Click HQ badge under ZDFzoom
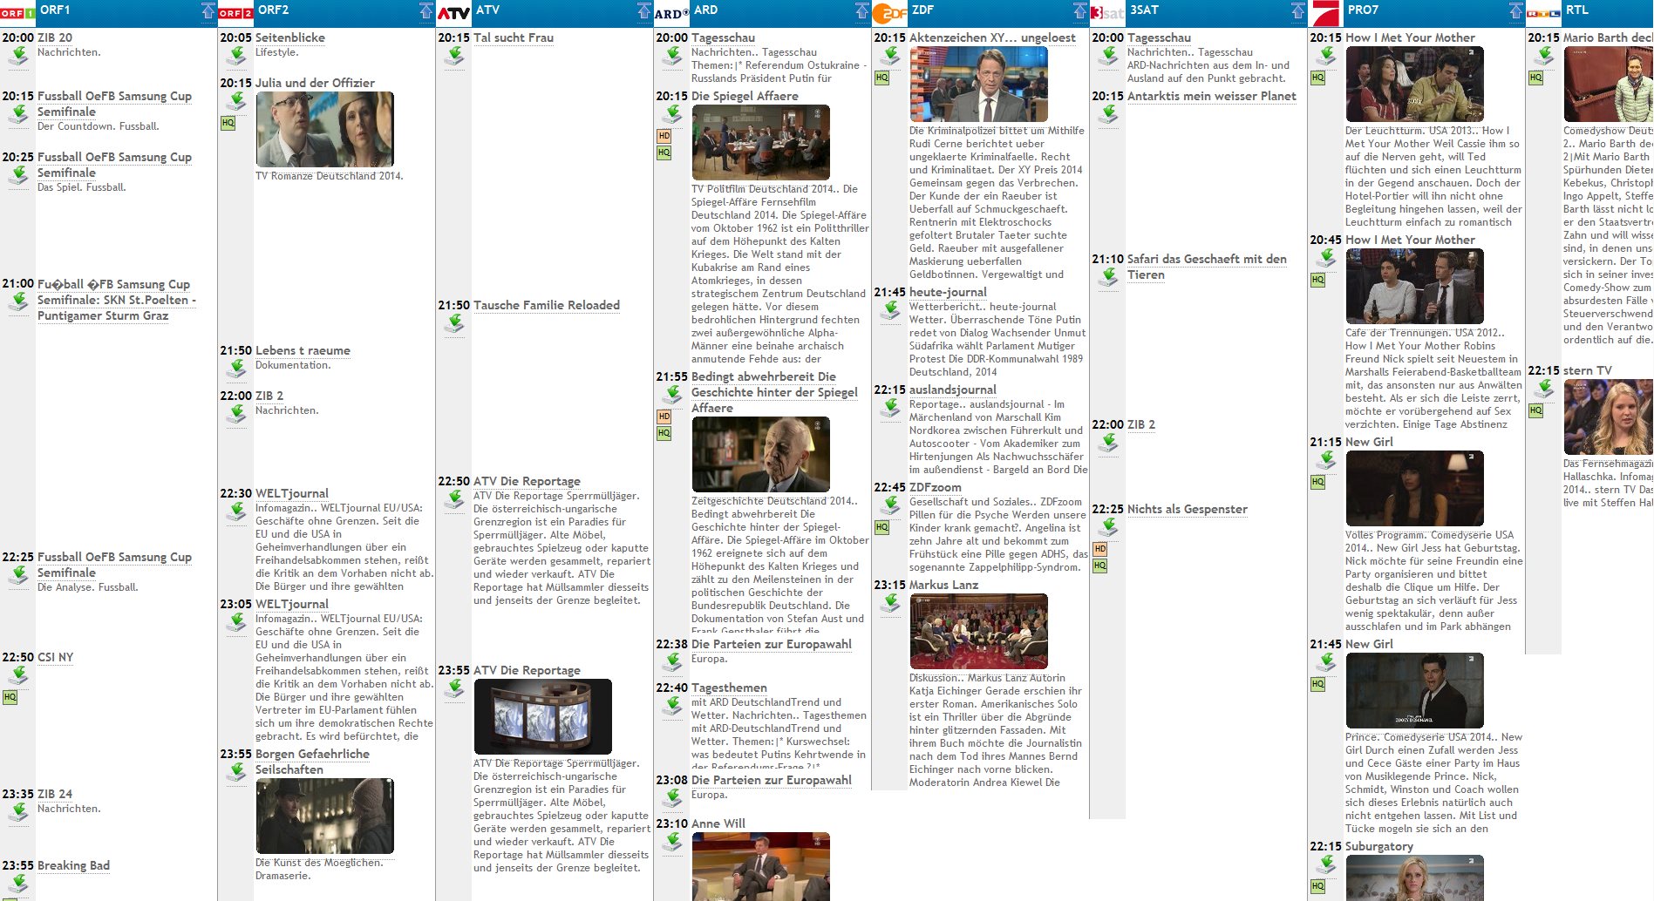 click(x=881, y=527)
